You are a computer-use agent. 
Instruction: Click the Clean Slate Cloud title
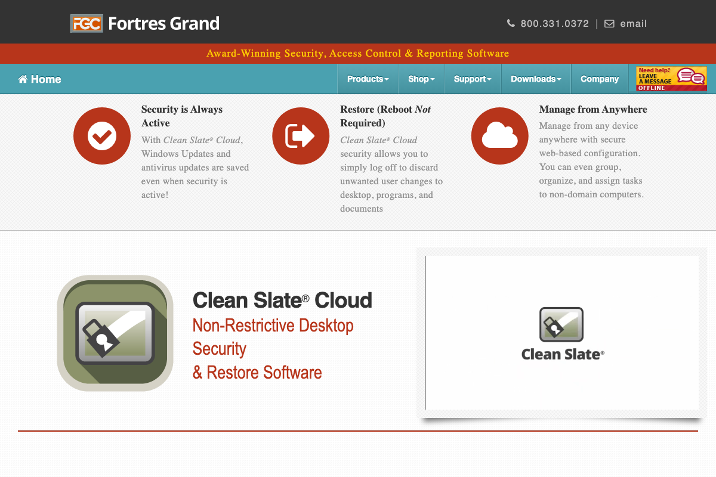coord(282,300)
